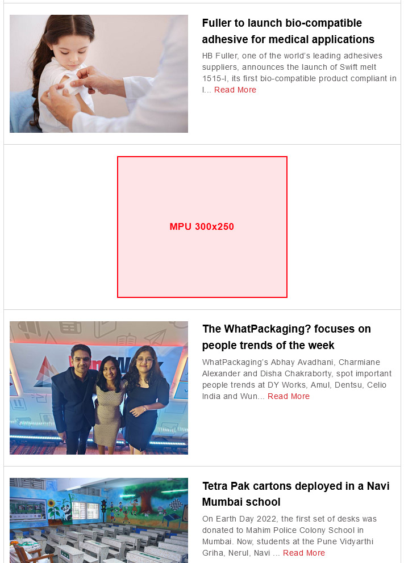Click the MPU 300x250 ad placeholder

tap(202, 227)
